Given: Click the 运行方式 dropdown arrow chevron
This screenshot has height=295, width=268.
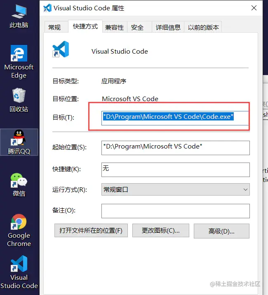Looking at the screenshot, I should pyautogui.click(x=245, y=189).
